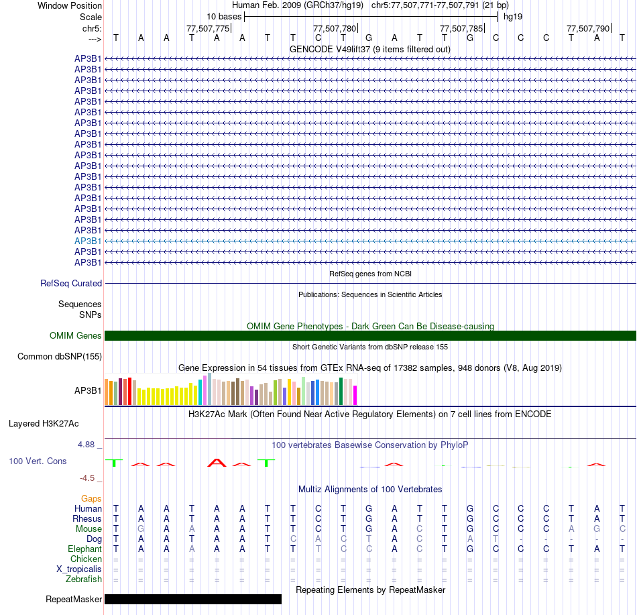This screenshot has width=637, height=615.
Task: Open the OMIM Genes track label
Action: tap(76, 335)
